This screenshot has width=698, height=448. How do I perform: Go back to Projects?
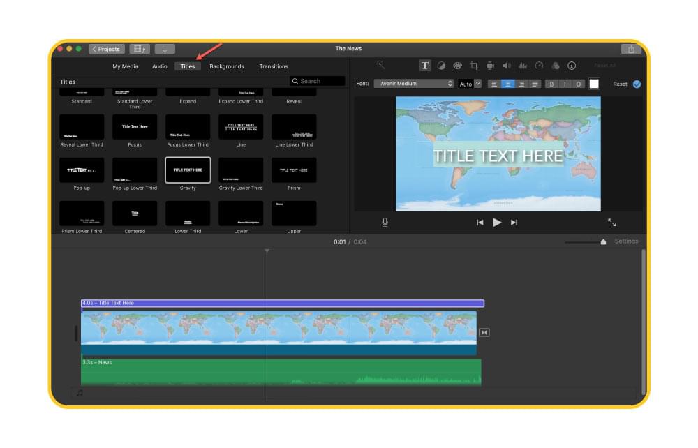click(x=106, y=49)
